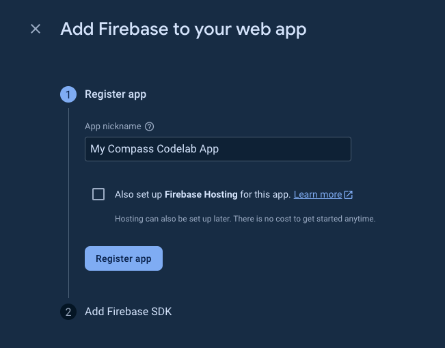Click the App nickname help icon
Viewport: 445px width, 348px height.
click(150, 126)
